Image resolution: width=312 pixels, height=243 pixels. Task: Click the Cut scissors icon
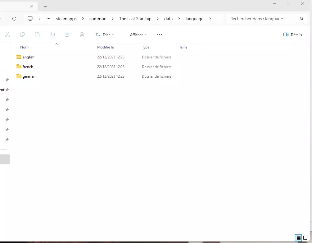point(7,35)
